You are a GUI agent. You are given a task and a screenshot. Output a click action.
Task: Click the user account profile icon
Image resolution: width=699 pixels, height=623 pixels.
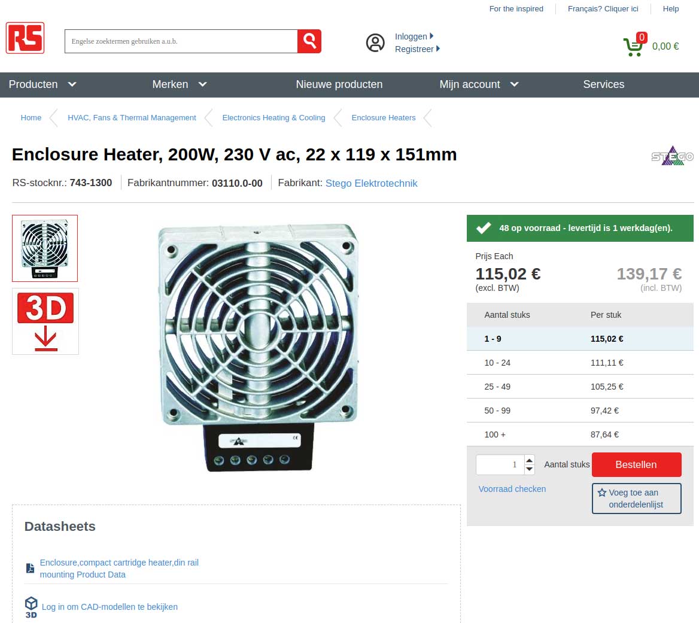pos(375,42)
